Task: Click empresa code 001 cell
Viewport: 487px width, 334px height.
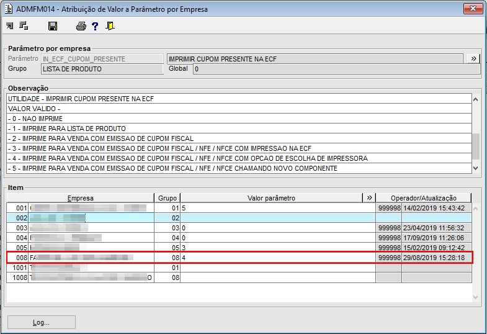Action: (18, 208)
